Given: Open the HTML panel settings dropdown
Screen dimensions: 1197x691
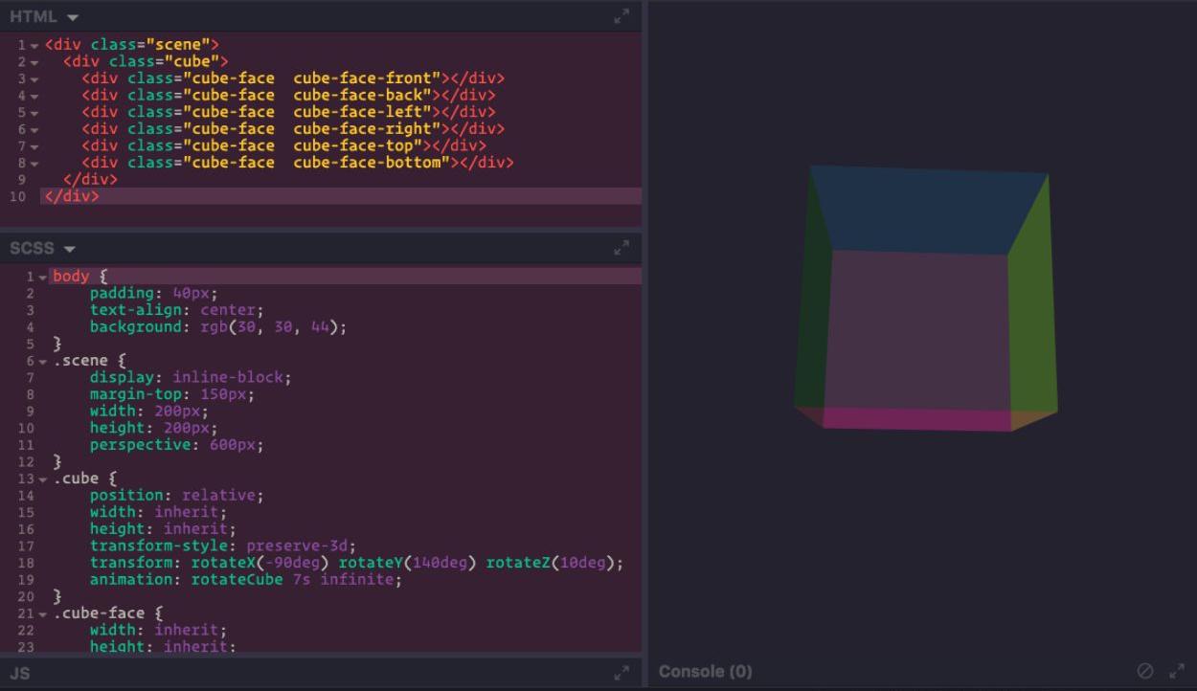Looking at the screenshot, I should 74,17.
